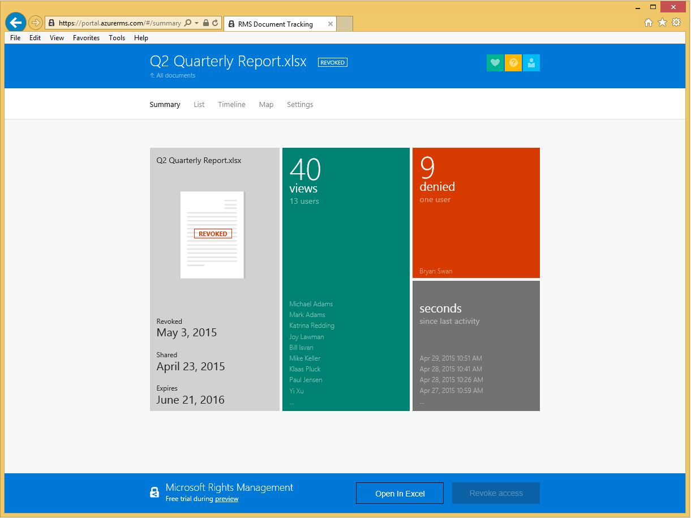691x518 pixels.
Task: Click the Apr 28, 2015 10:41 AM entry
Action: [450, 369]
